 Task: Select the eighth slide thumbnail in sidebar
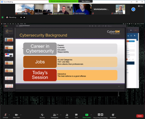click(x=9, y=86)
